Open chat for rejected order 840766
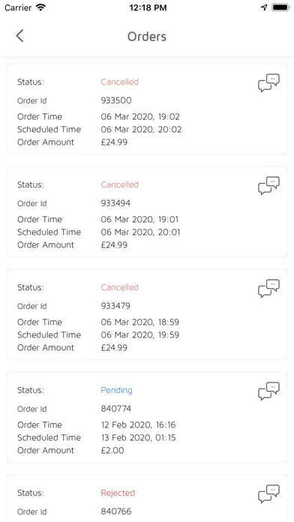Viewport: 294px width, 522px height. pyautogui.click(x=268, y=493)
